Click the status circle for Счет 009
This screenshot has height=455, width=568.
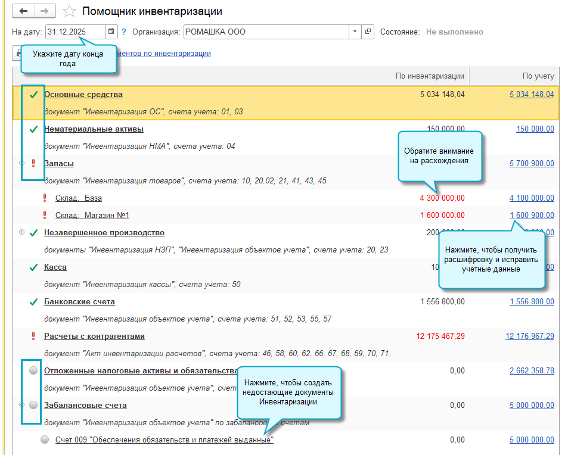44,440
